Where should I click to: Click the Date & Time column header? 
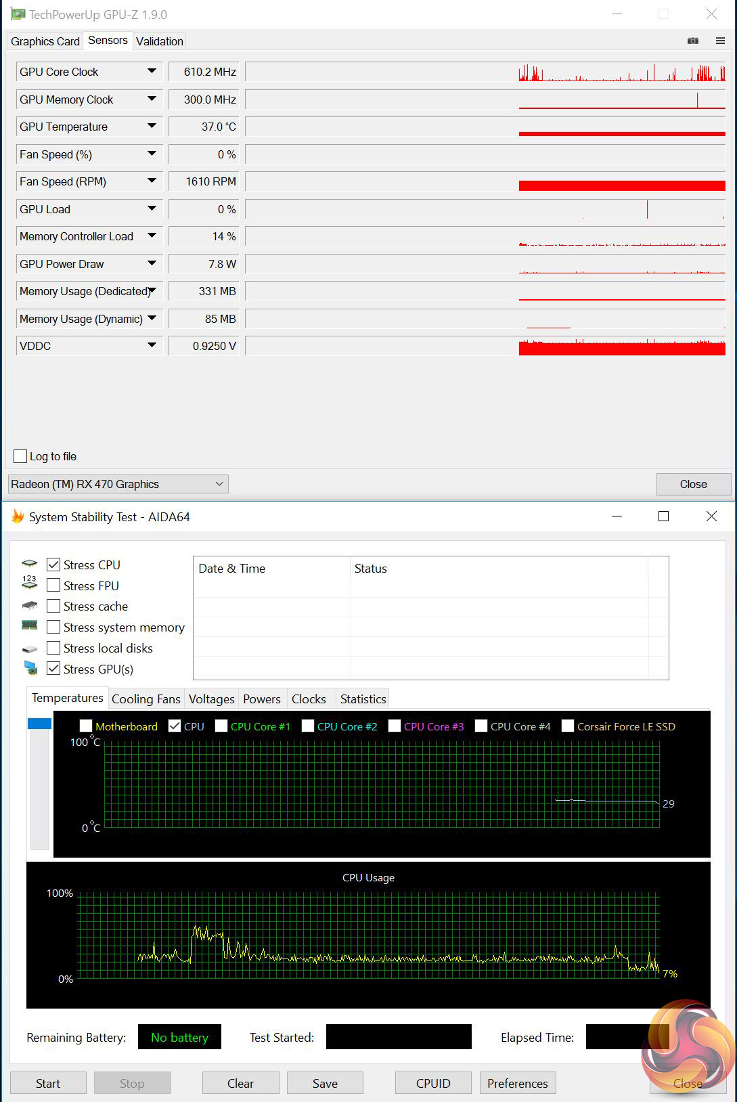point(272,569)
